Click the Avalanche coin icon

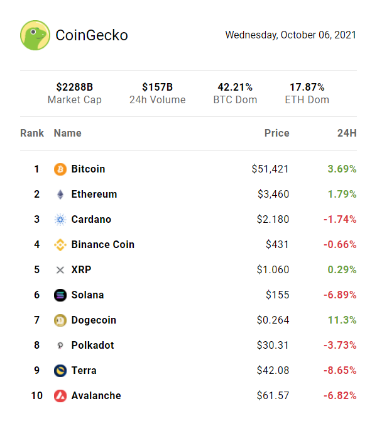coord(60,396)
